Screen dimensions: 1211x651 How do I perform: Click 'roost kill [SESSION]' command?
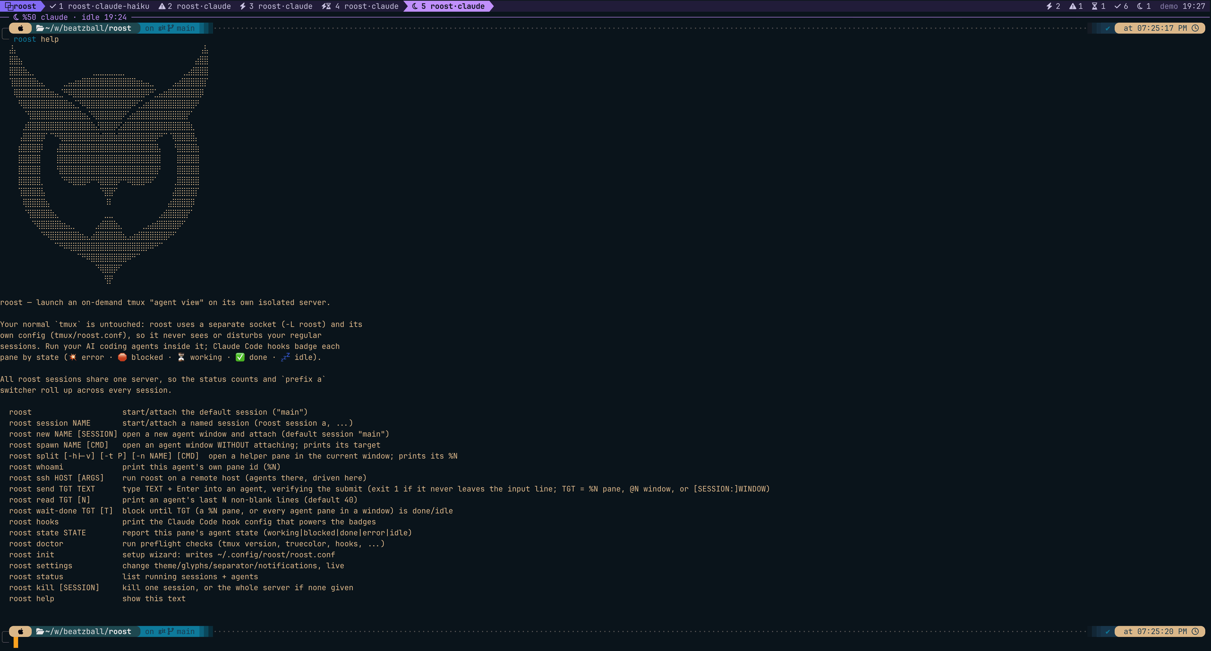coord(54,588)
